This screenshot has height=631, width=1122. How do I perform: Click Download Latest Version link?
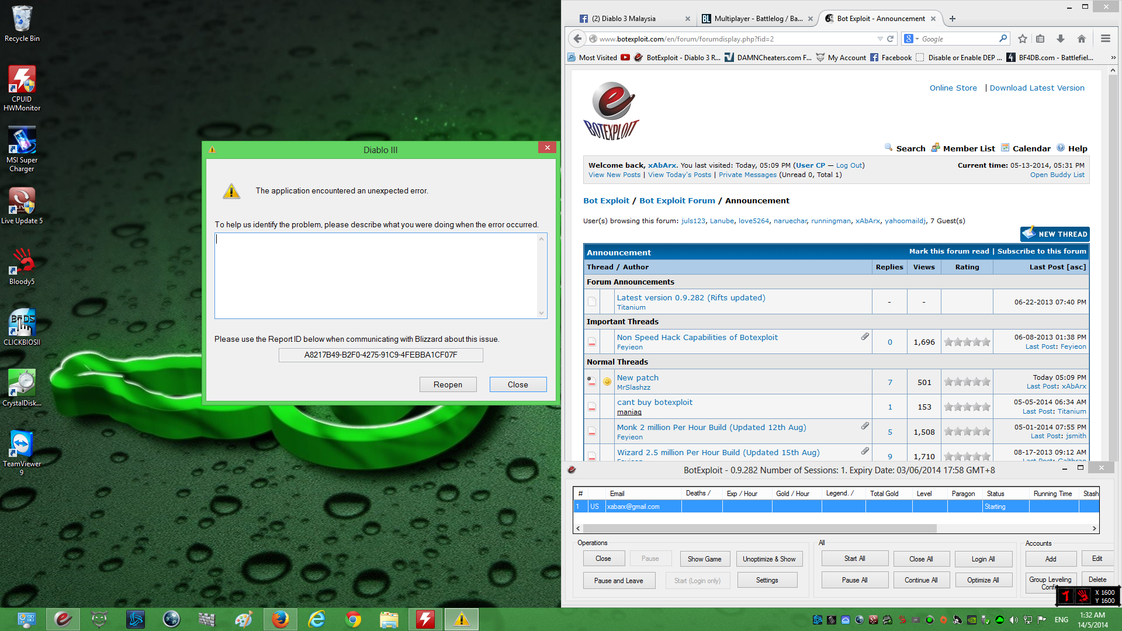click(1037, 88)
